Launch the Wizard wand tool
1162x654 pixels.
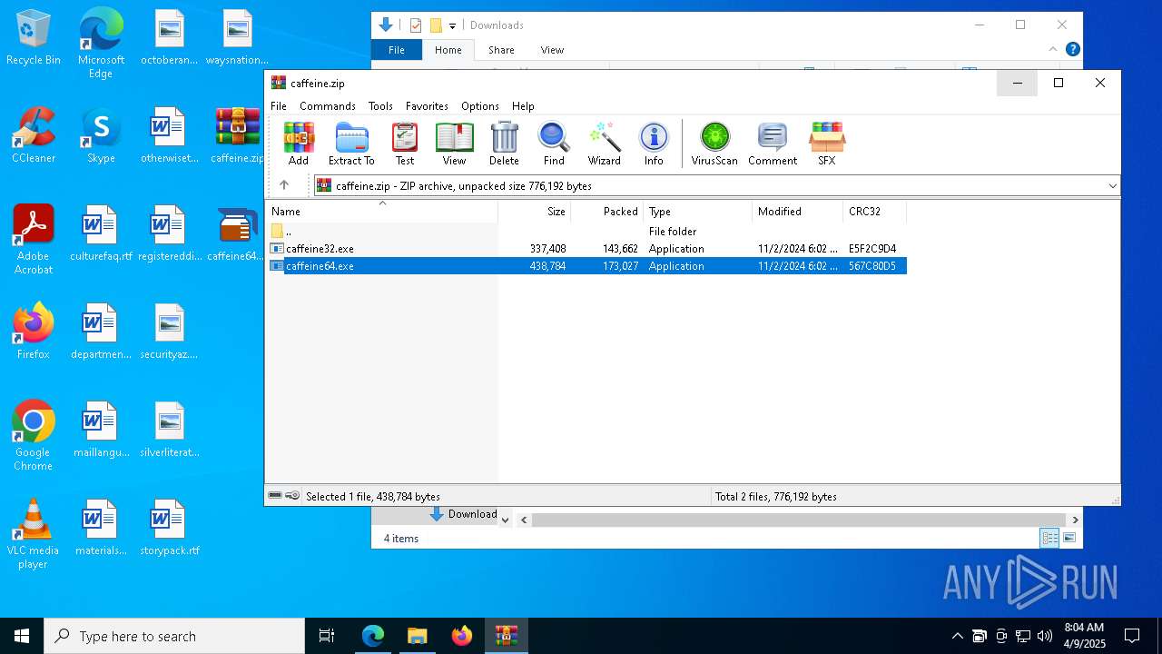click(604, 144)
